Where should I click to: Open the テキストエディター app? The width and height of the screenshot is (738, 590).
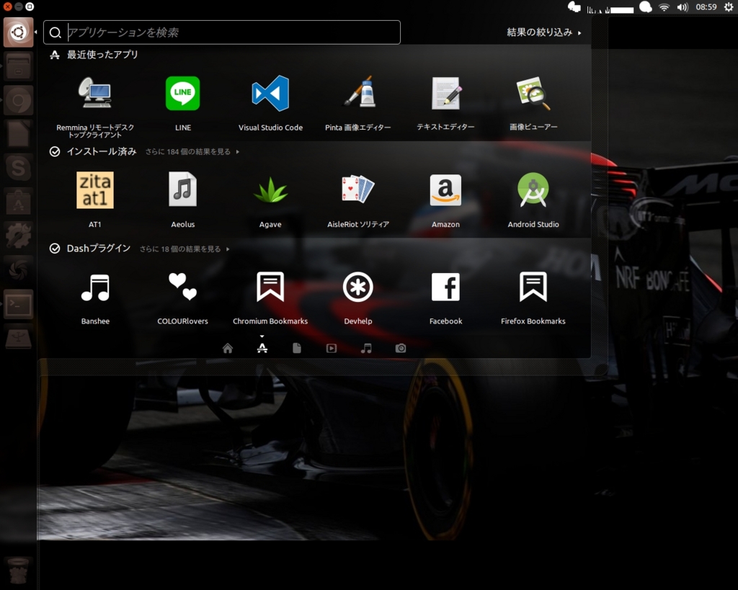pyautogui.click(x=445, y=104)
